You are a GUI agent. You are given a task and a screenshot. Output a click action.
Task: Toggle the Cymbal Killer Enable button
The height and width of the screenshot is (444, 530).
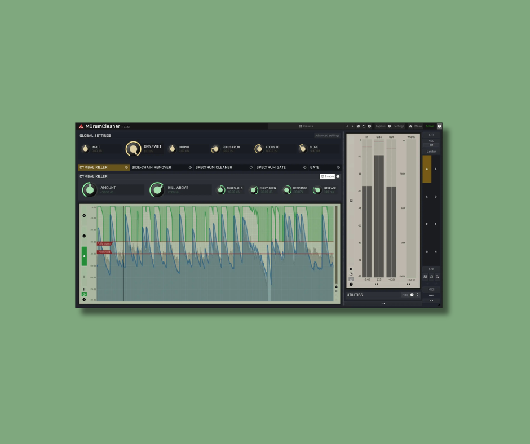click(x=327, y=176)
